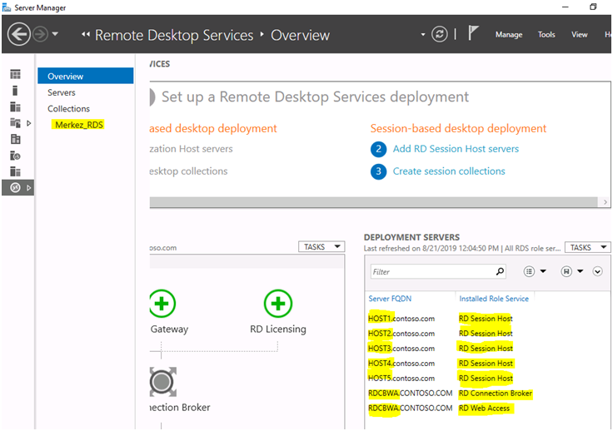Click green plus RD Licensing icon

pos(278,304)
